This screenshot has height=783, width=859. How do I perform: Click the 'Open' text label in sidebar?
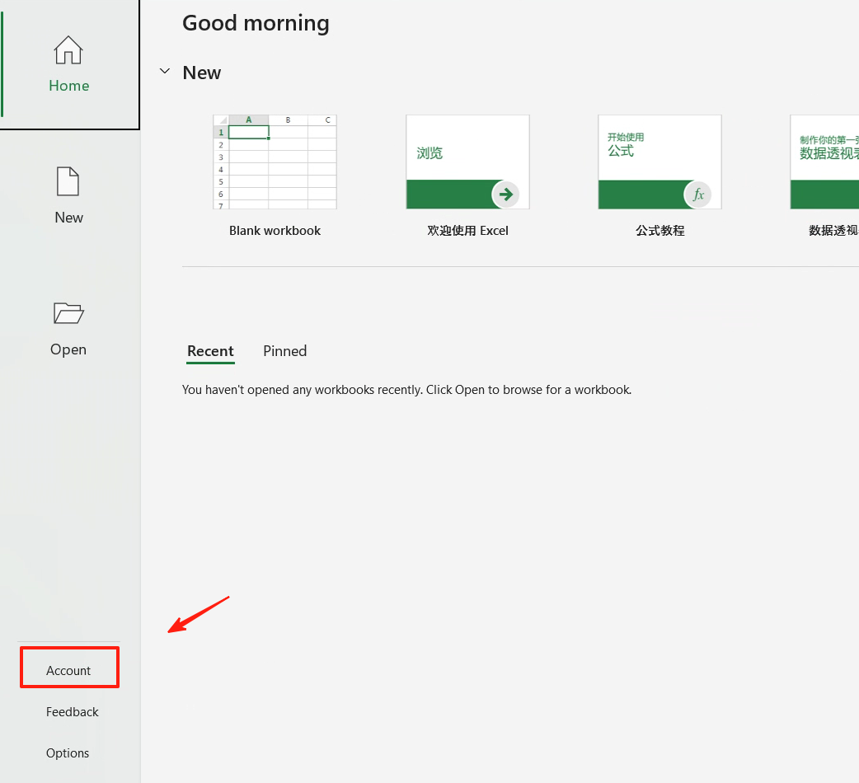pos(68,349)
